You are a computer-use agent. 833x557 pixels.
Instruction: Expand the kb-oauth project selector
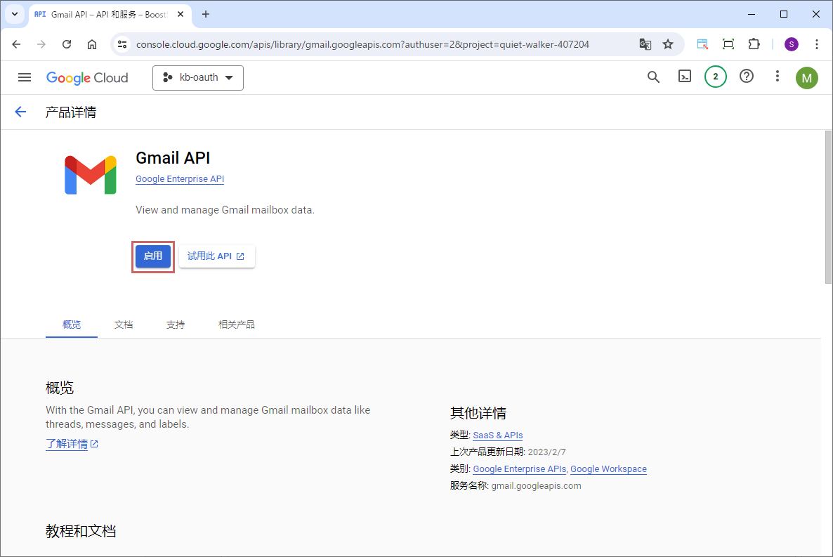pos(198,78)
